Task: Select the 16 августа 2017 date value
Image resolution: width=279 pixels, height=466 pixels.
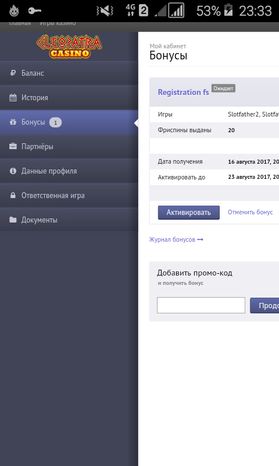Action: [x=253, y=162]
